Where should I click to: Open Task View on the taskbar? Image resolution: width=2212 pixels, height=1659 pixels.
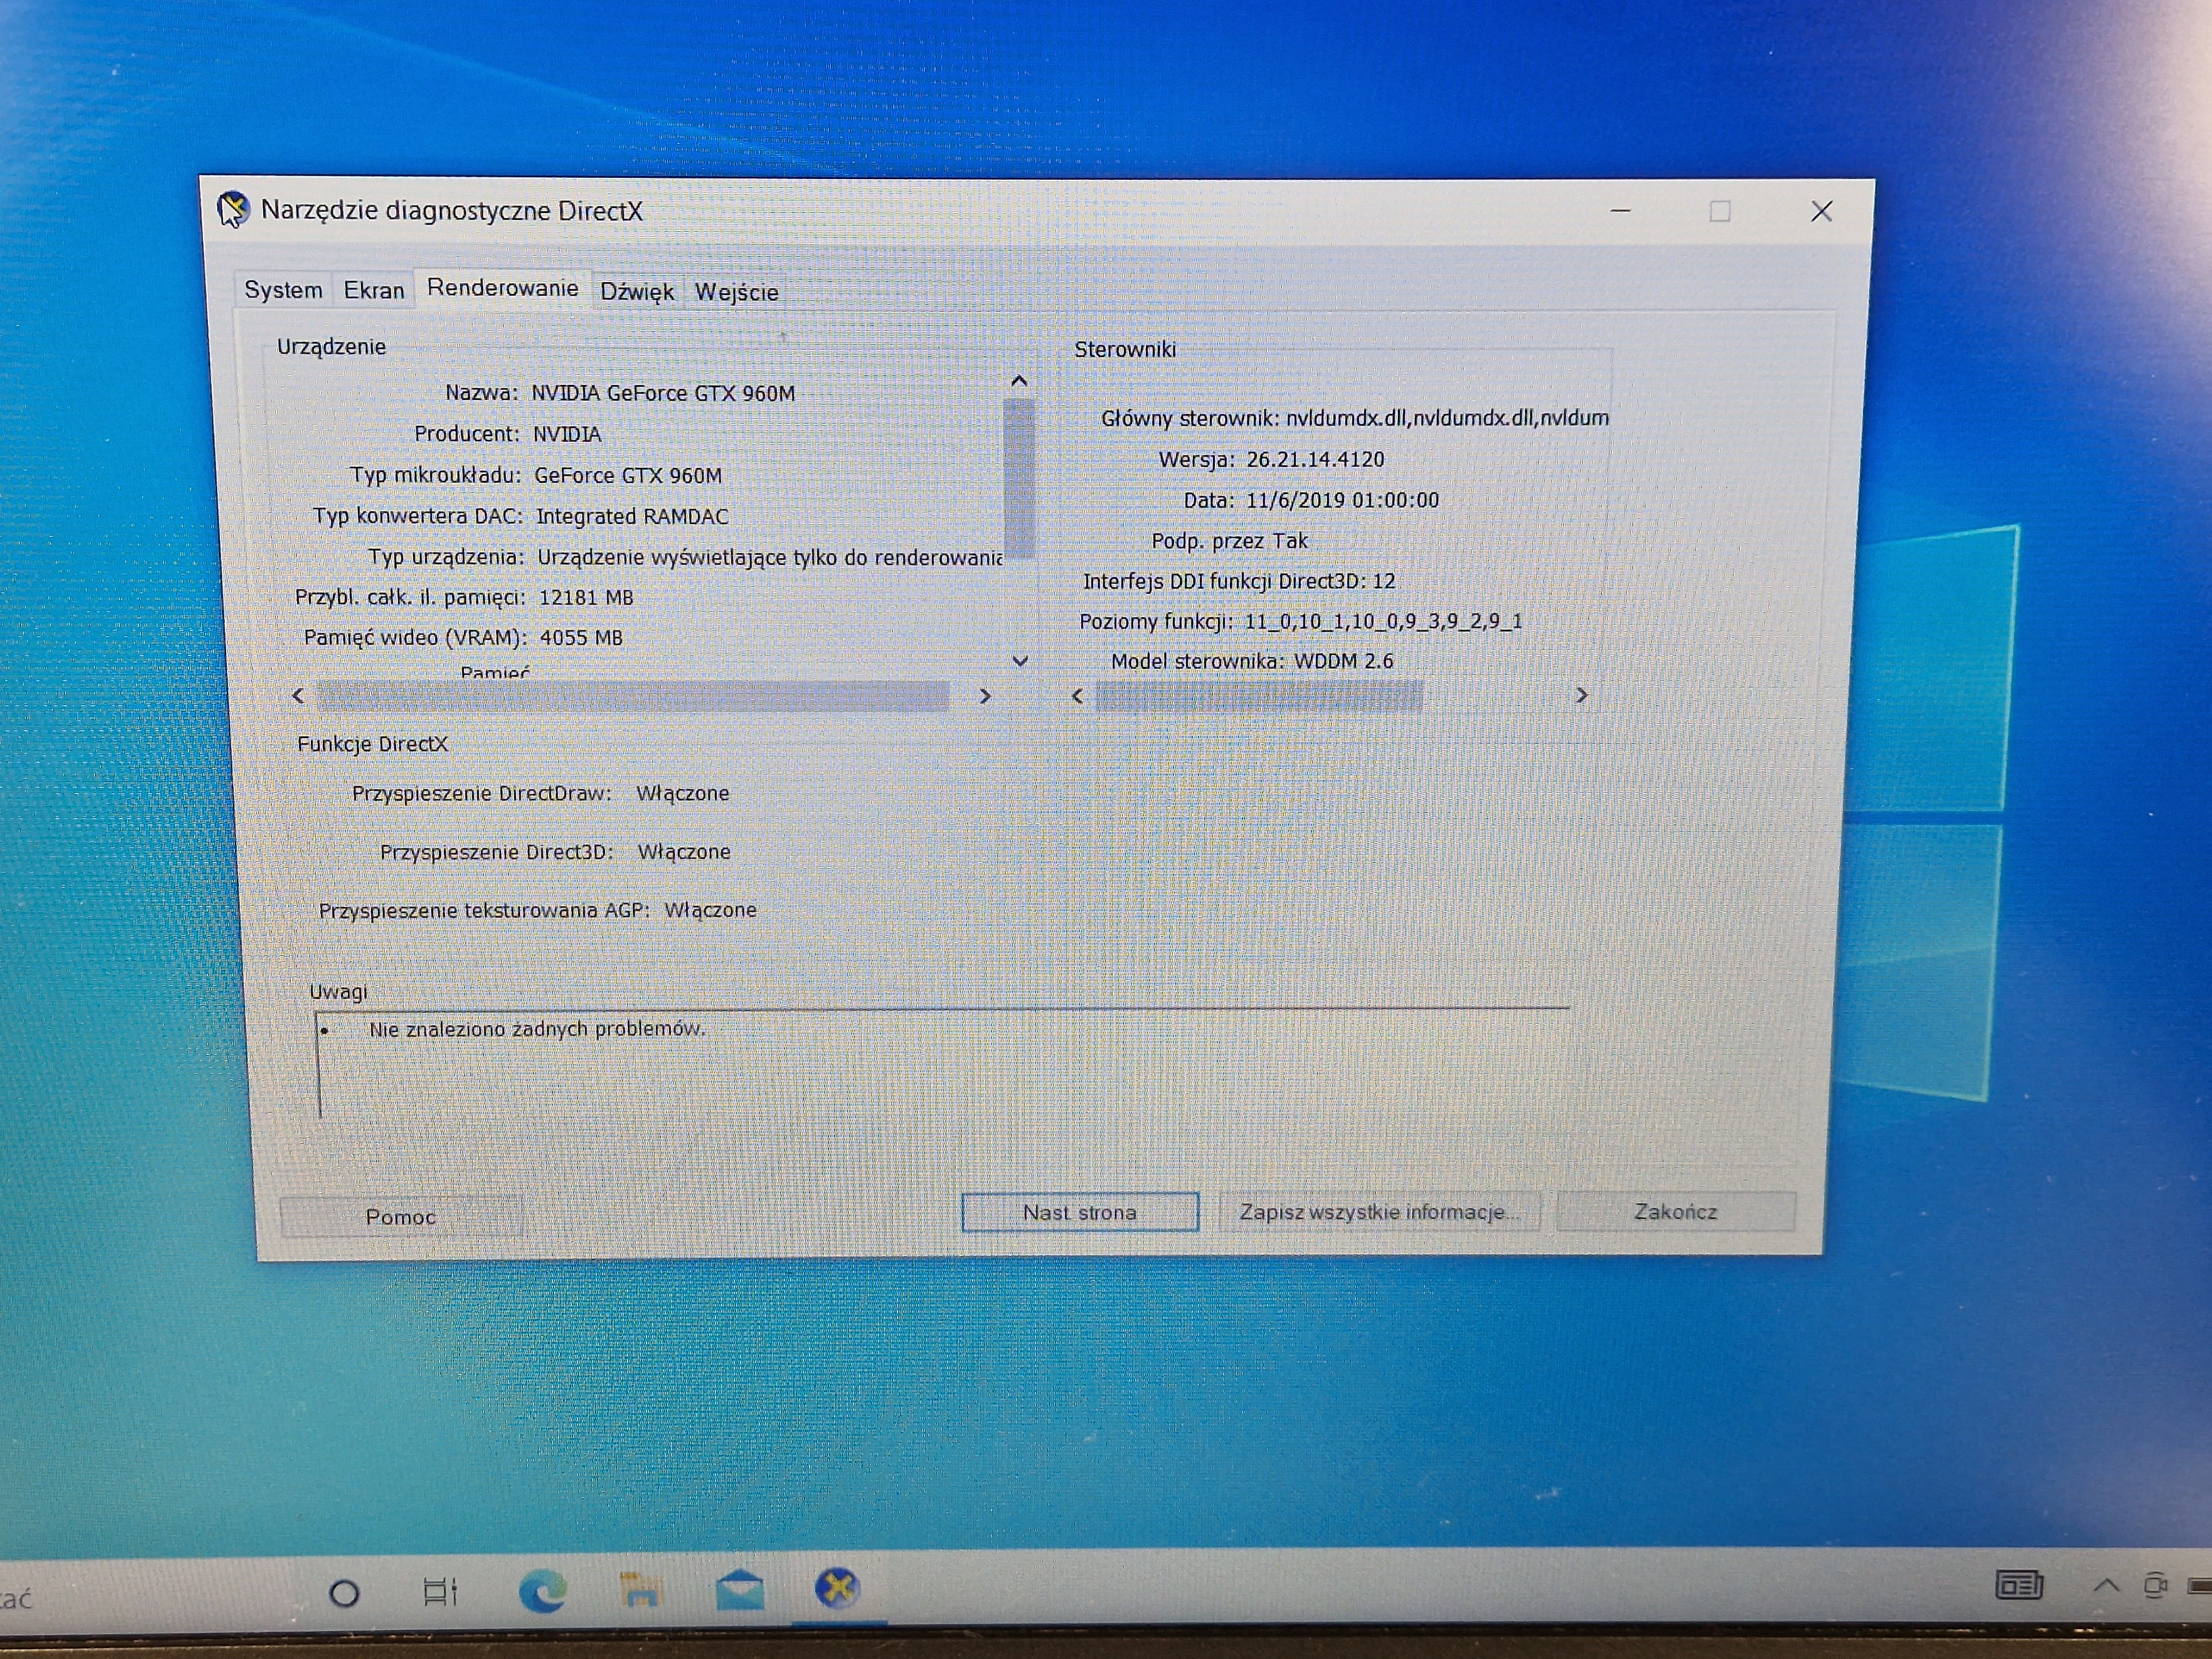440,1592
